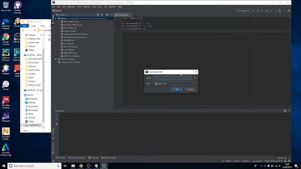Open Chrome from the taskbar
Screen dimensions: 301x169
click(x=81, y=166)
